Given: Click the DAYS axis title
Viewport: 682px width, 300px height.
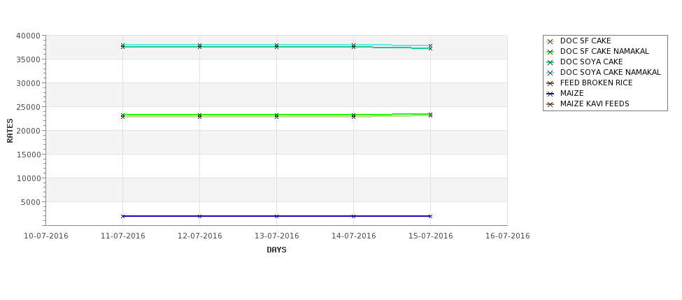Looking at the screenshot, I should pyautogui.click(x=276, y=250).
